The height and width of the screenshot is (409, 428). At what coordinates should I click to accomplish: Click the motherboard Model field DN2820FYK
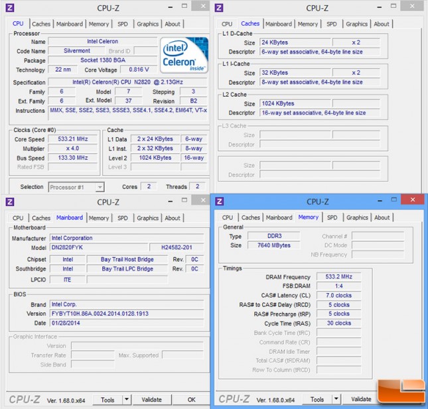point(99,247)
